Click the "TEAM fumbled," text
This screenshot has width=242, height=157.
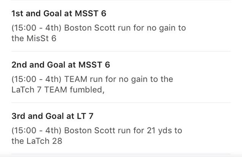coord(75,90)
